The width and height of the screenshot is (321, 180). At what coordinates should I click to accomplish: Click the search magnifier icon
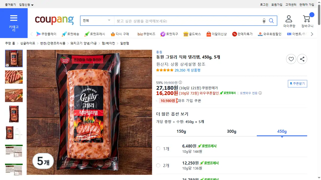click(271, 21)
